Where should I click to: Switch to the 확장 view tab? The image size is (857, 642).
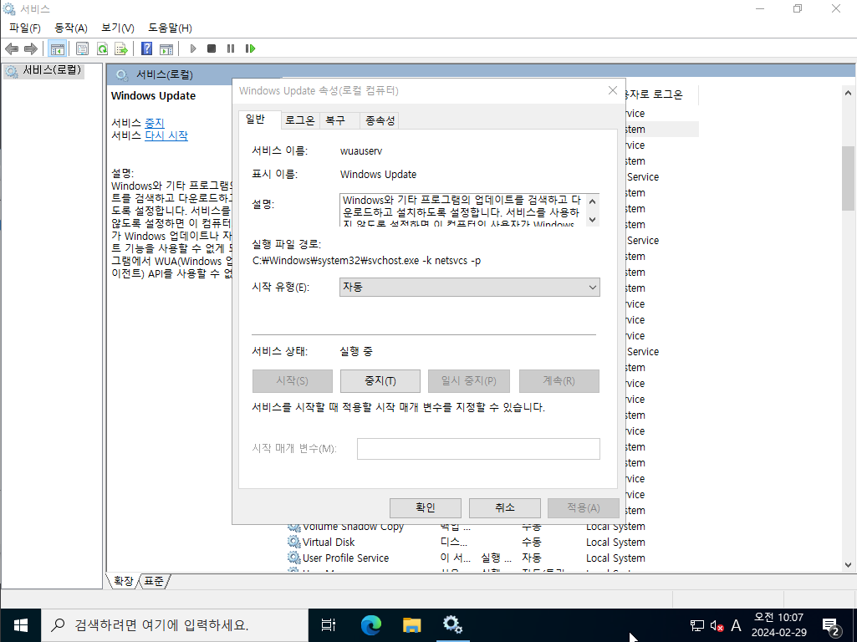point(123,581)
